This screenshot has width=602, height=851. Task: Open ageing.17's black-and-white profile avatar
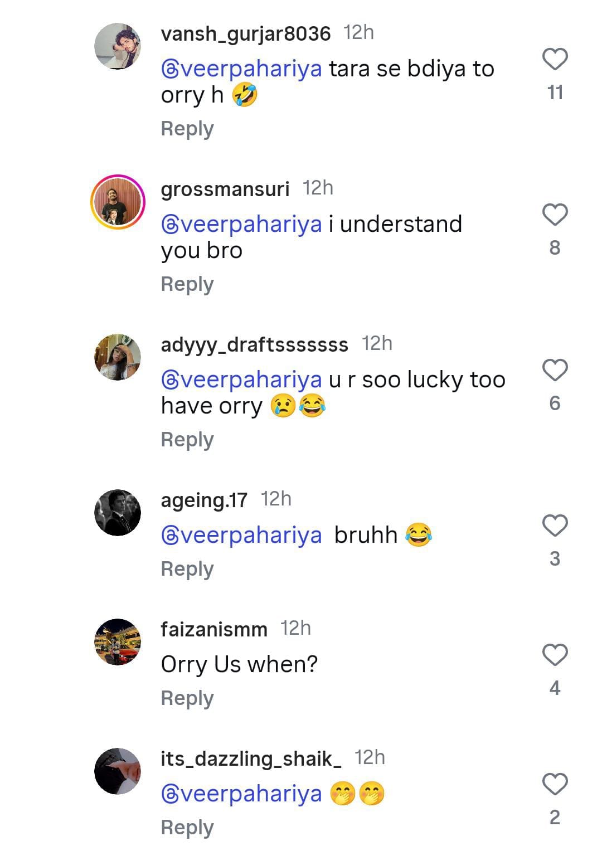tap(118, 513)
